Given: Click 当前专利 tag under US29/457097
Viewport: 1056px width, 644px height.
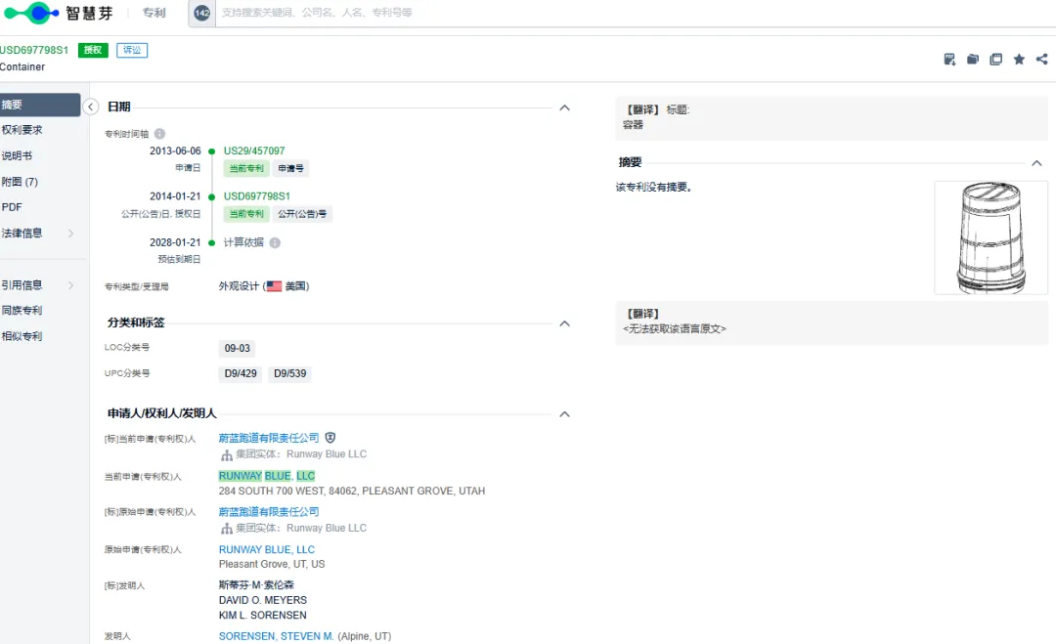Looking at the screenshot, I should pos(246,168).
